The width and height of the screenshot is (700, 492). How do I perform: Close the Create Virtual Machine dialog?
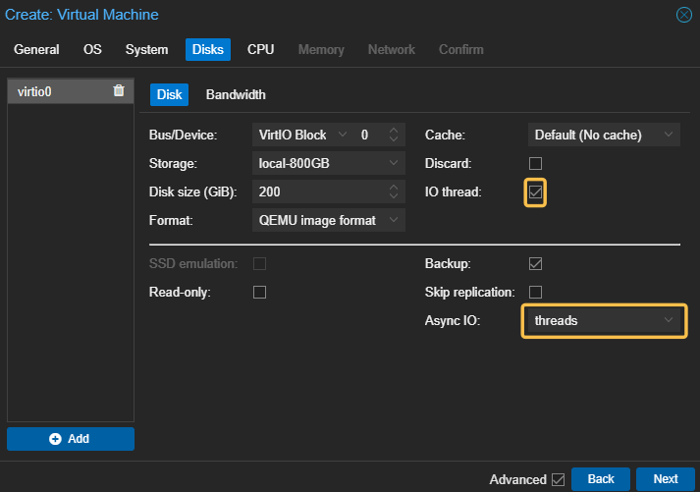point(684,15)
